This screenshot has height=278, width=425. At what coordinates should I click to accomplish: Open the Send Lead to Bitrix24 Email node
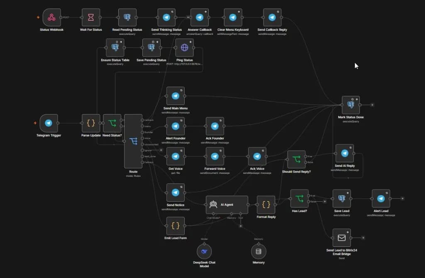tap(342, 238)
